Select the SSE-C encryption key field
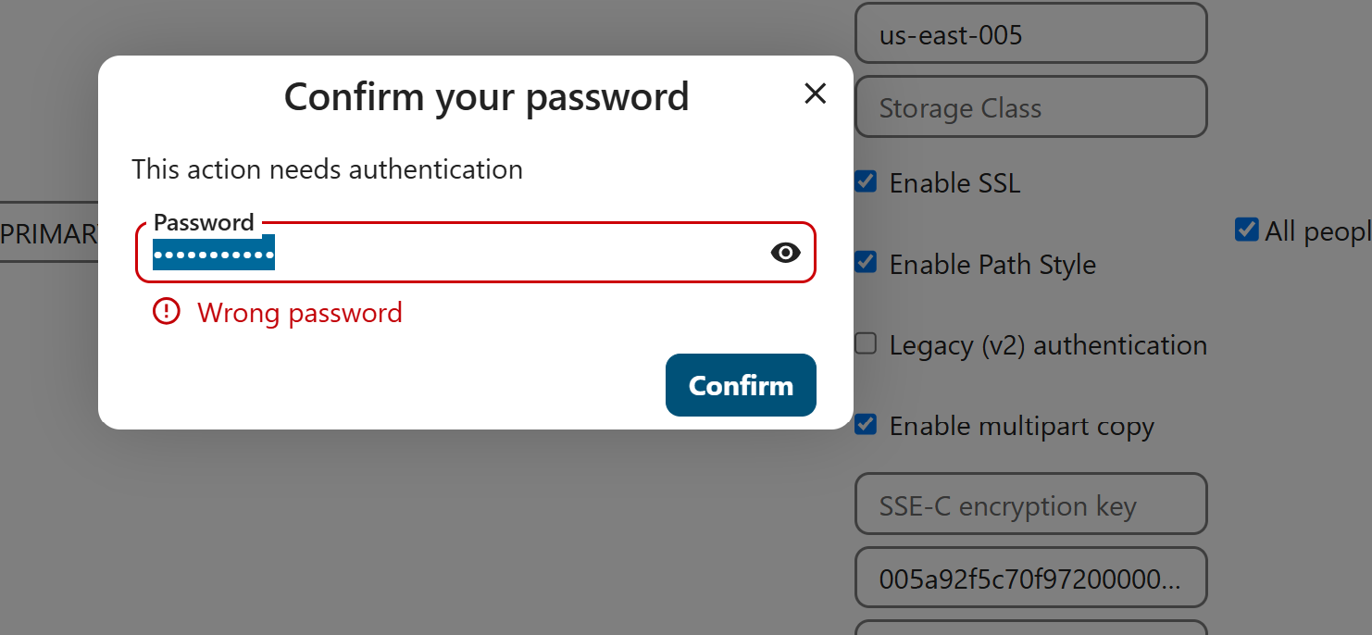This screenshot has height=635, width=1372. pyautogui.click(x=1030, y=505)
